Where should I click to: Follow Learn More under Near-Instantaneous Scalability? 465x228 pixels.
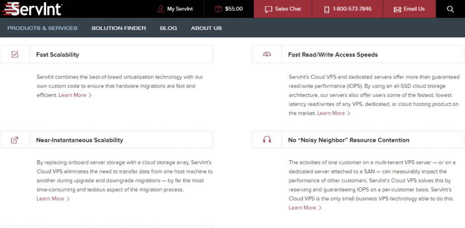click(x=53, y=199)
